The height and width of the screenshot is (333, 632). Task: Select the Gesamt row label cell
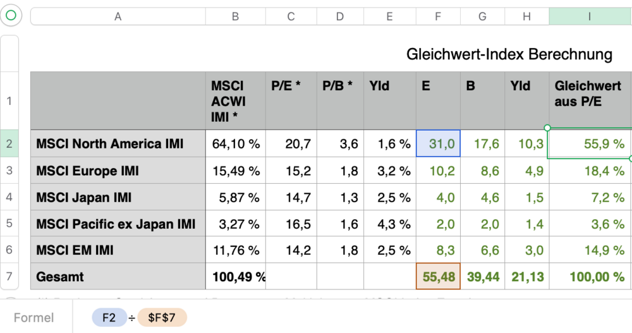118,277
